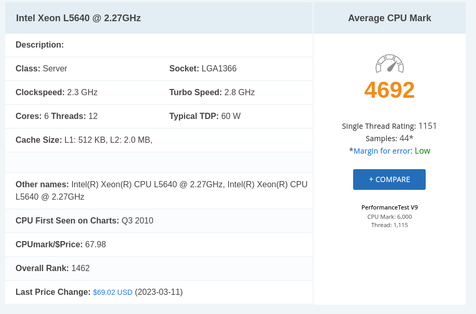This screenshot has width=476, height=314.
Task: Click the Low margin indicator text
Action: (423, 151)
